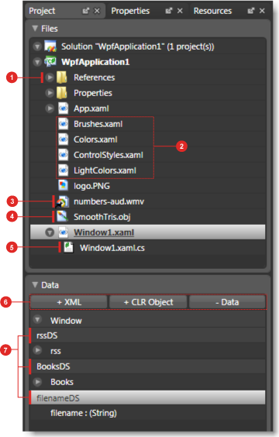The height and width of the screenshot is (437, 279).
Task: Click the References folder icon
Action: coord(61,77)
